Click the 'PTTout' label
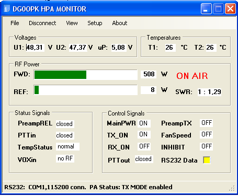This screenshot has height=196, width=238. (119, 160)
